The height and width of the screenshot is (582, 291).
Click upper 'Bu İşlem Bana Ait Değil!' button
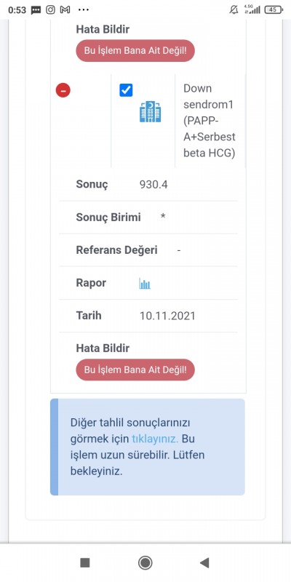(x=135, y=50)
